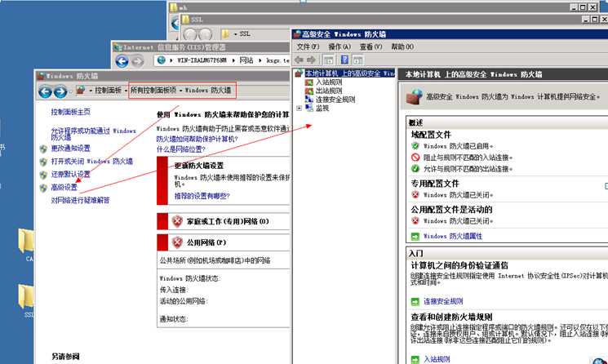Open 帮助(H) menu in 高级安全 window
Viewport: 608px width, 364px height.
coord(402,47)
